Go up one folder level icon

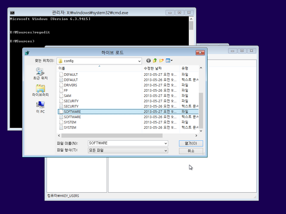point(155,60)
